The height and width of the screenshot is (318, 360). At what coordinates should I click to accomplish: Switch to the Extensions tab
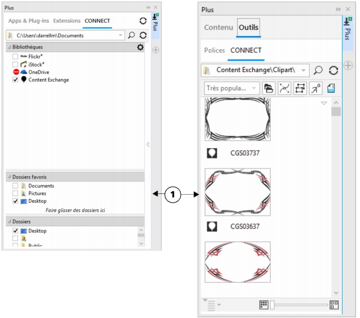click(x=67, y=21)
